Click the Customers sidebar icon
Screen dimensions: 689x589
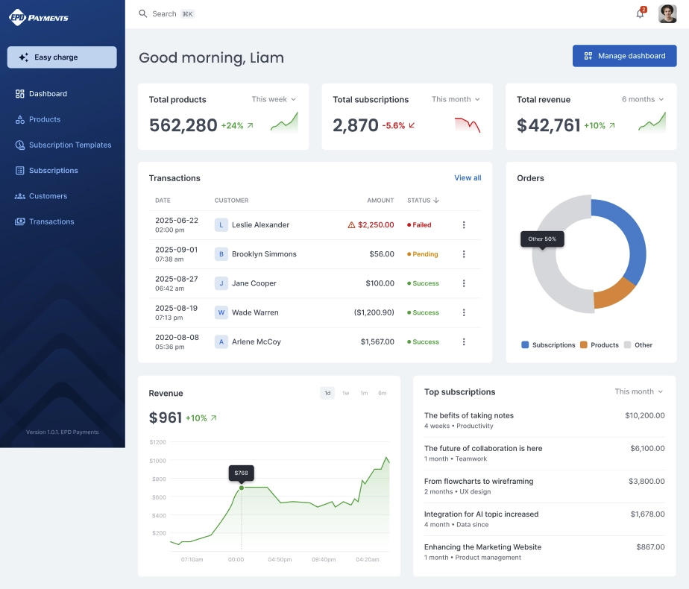tap(20, 196)
